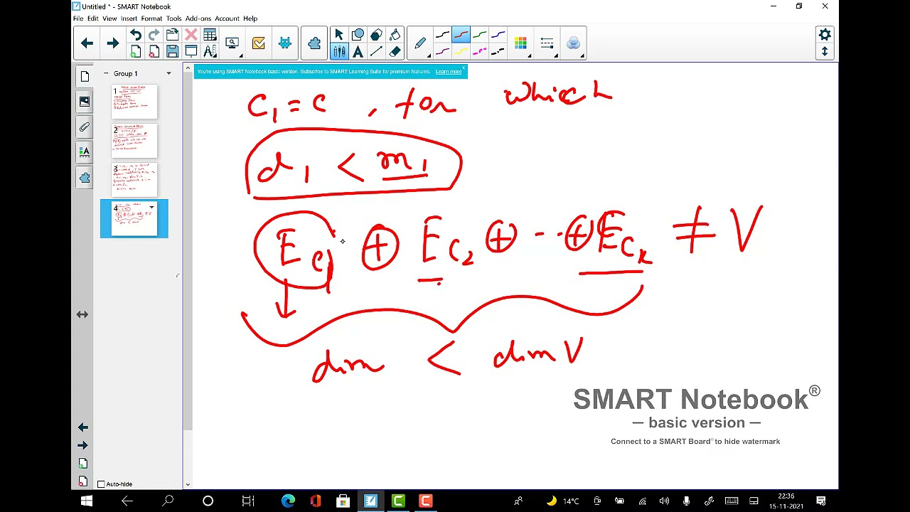910x512 pixels.
Task: Select page 1 thumbnail
Action: [134, 102]
